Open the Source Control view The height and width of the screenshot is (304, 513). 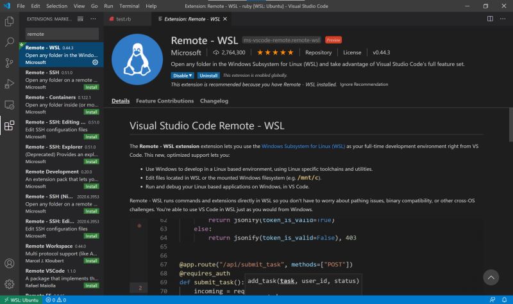click(9, 63)
